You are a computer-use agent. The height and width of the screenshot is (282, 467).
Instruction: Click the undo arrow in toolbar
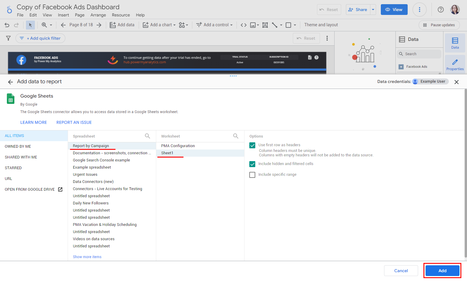(x=7, y=25)
